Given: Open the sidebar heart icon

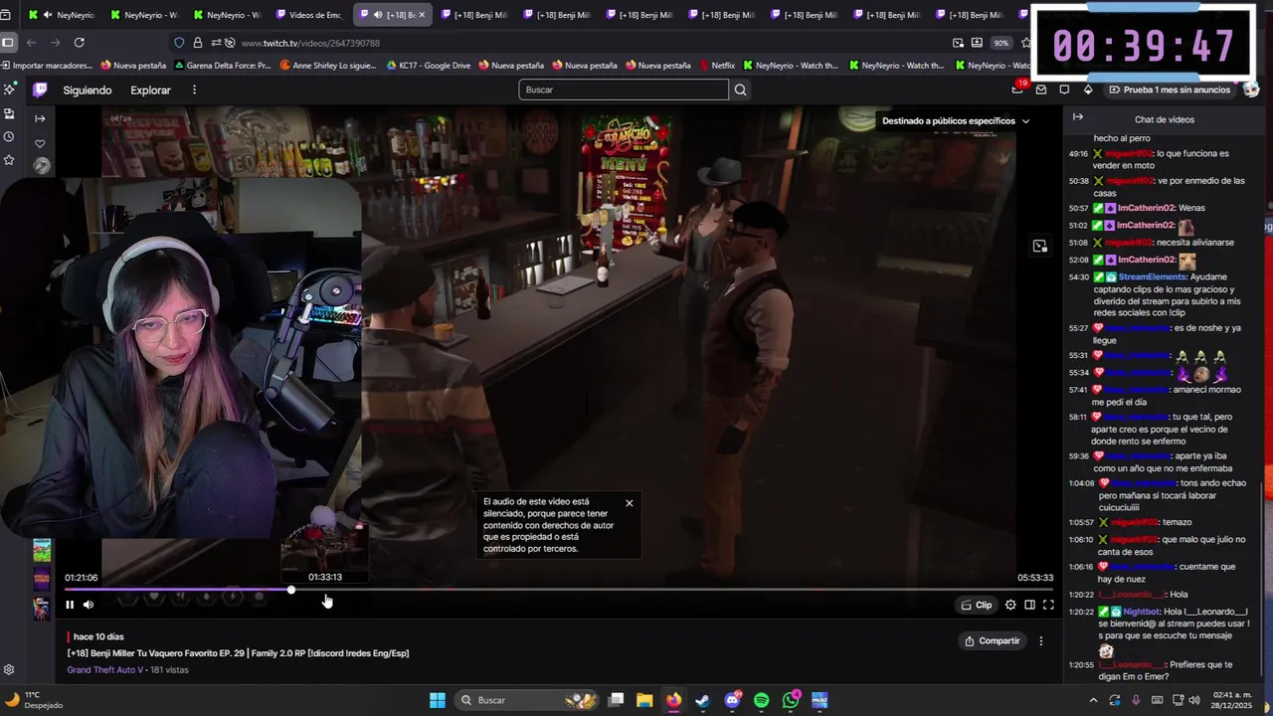Looking at the screenshot, I should tap(40, 143).
